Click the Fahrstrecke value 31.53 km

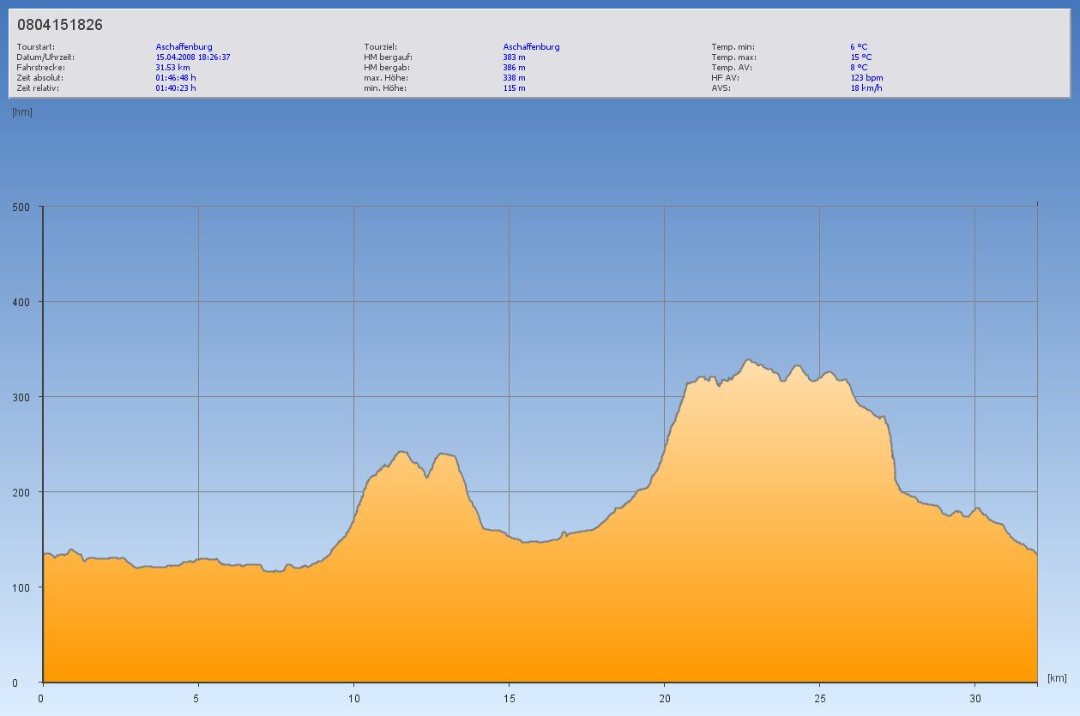tap(172, 68)
